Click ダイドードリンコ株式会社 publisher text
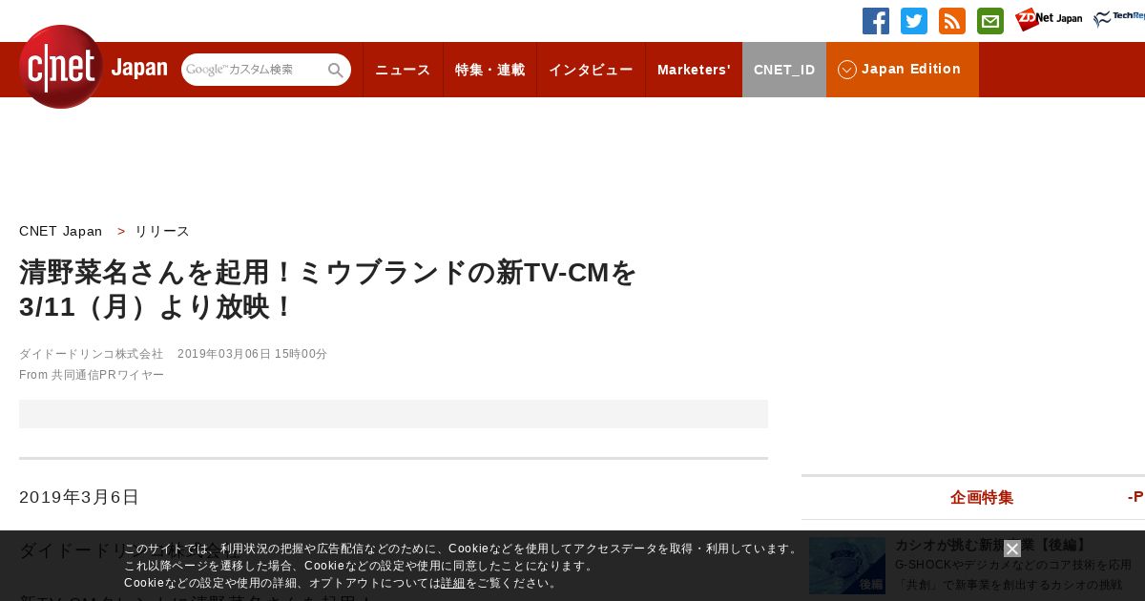This screenshot has height=601, width=1145. [92, 354]
